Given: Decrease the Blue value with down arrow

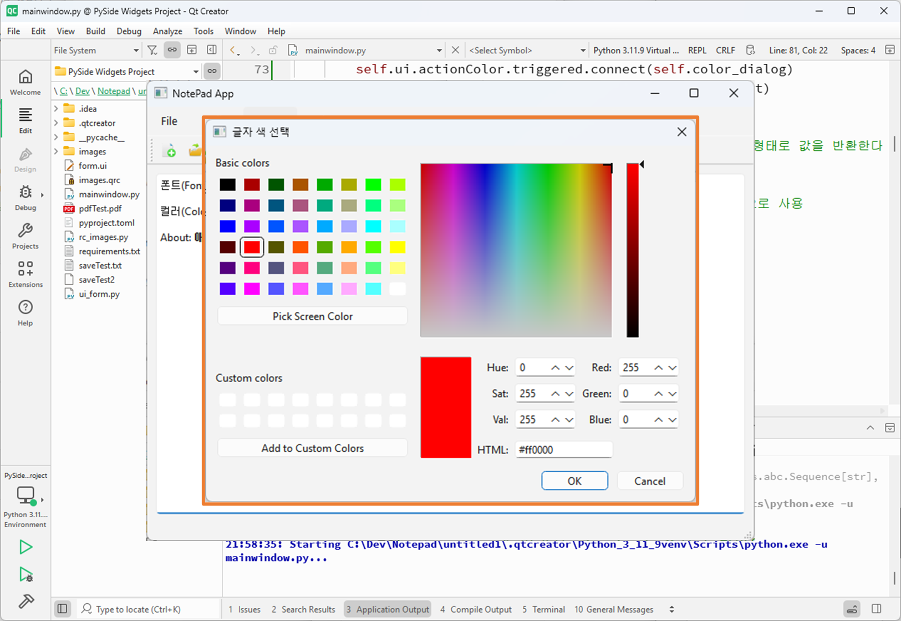Looking at the screenshot, I should (x=672, y=420).
